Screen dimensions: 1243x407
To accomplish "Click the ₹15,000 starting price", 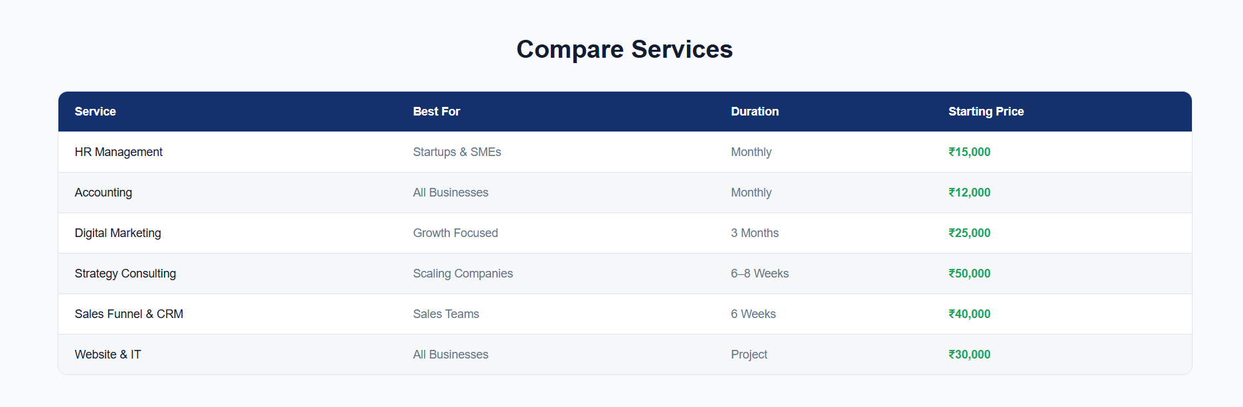I will pos(969,152).
